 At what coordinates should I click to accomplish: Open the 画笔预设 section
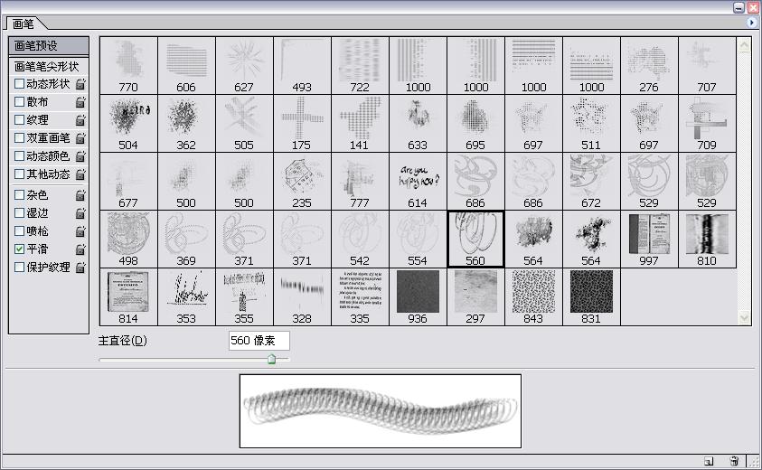(49, 46)
